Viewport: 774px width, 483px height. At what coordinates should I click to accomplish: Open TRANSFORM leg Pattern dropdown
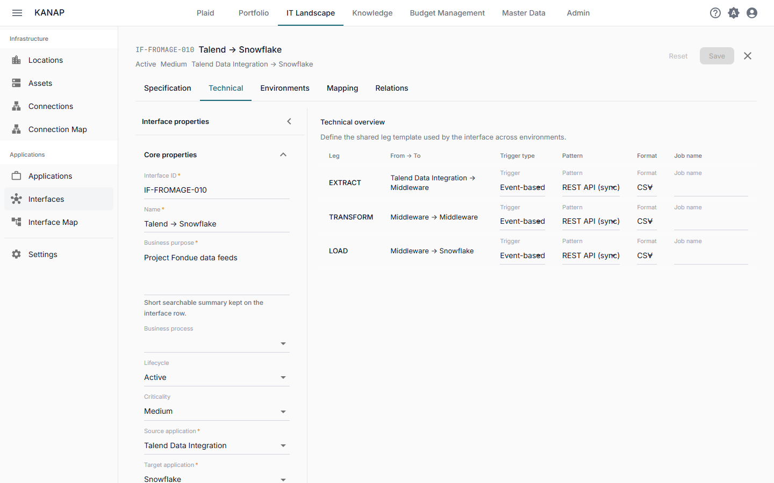(x=591, y=221)
